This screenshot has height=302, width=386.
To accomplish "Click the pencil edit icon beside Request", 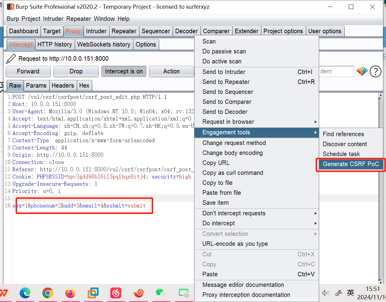I will coord(11,59).
